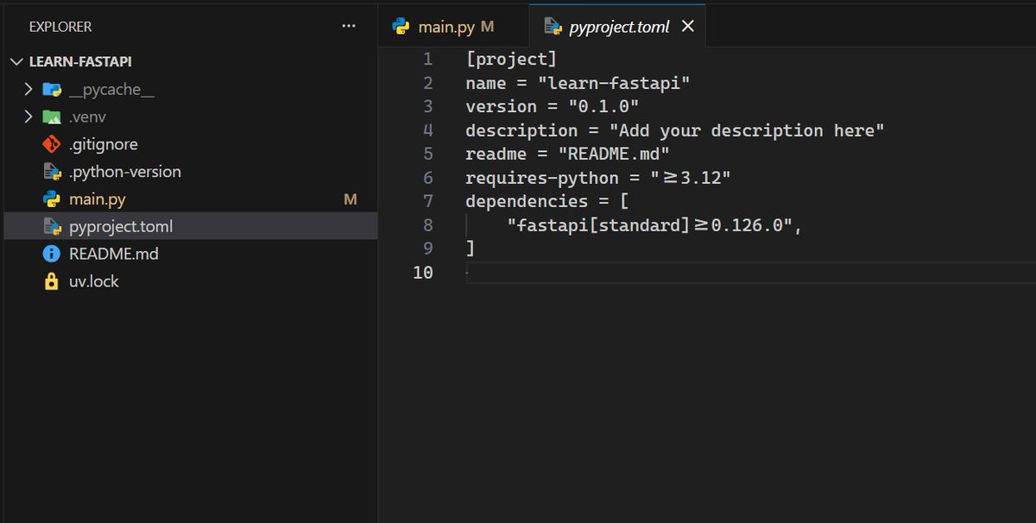Click the uv.lock padlock icon
The image size is (1036, 523).
click(x=52, y=281)
